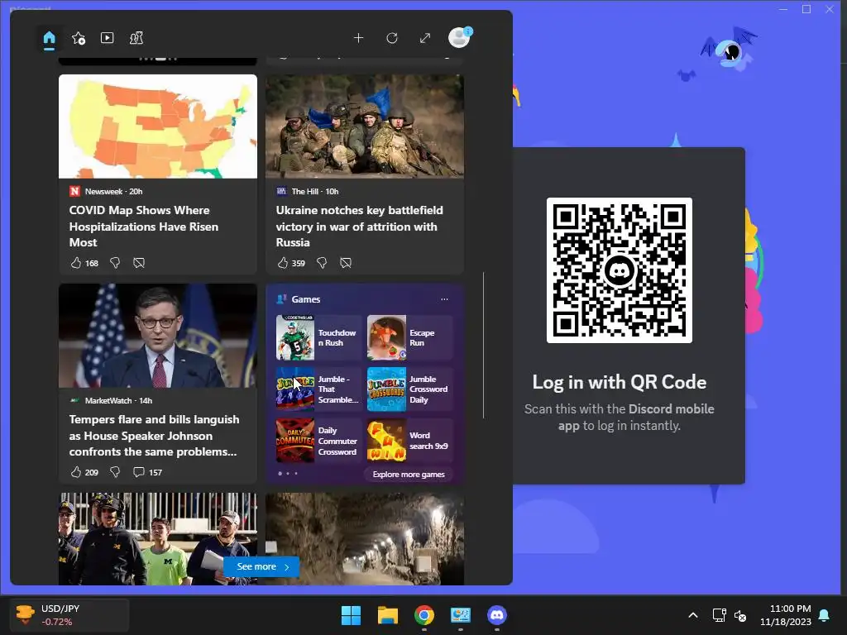The image size is (847, 635).
Task: Dislike the House Speaker Johnson article
Action: (x=114, y=472)
